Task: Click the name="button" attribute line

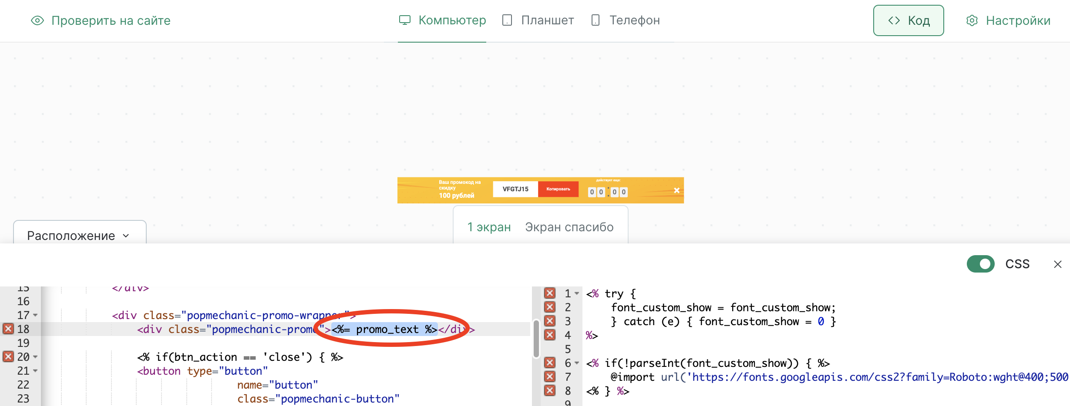Action: [278, 385]
